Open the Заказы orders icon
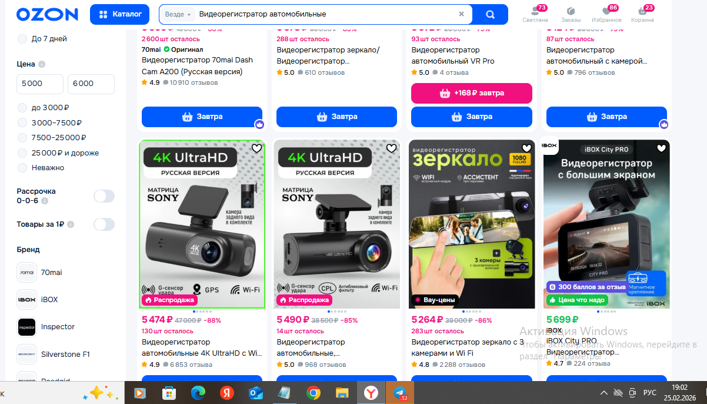This screenshot has width=707, height=404. [x=571, y=14]
